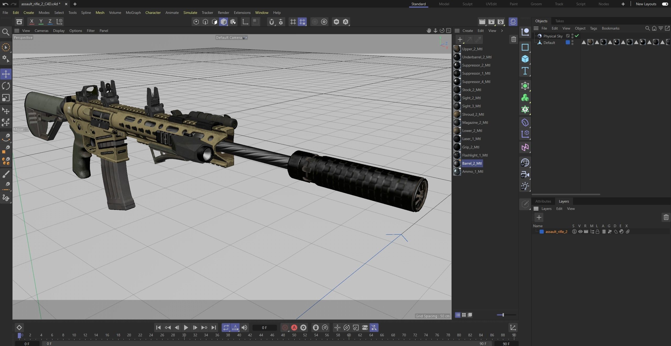The height and width of the screenshot is (346, 671).
Task: Enable Model mode icon
Action: tap(224, 22)
